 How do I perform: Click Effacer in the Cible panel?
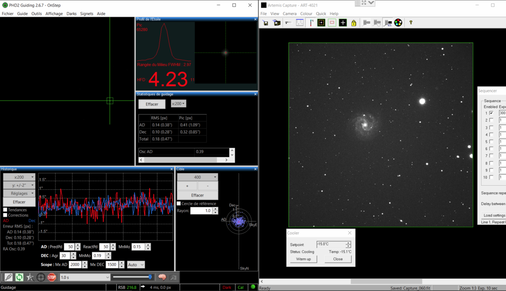197,195
